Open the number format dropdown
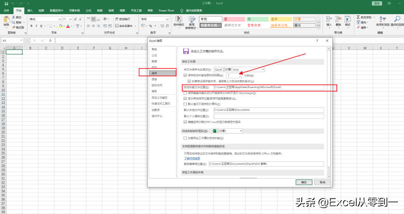The width and height of the screenshot is (404, 214). point(167,19)
